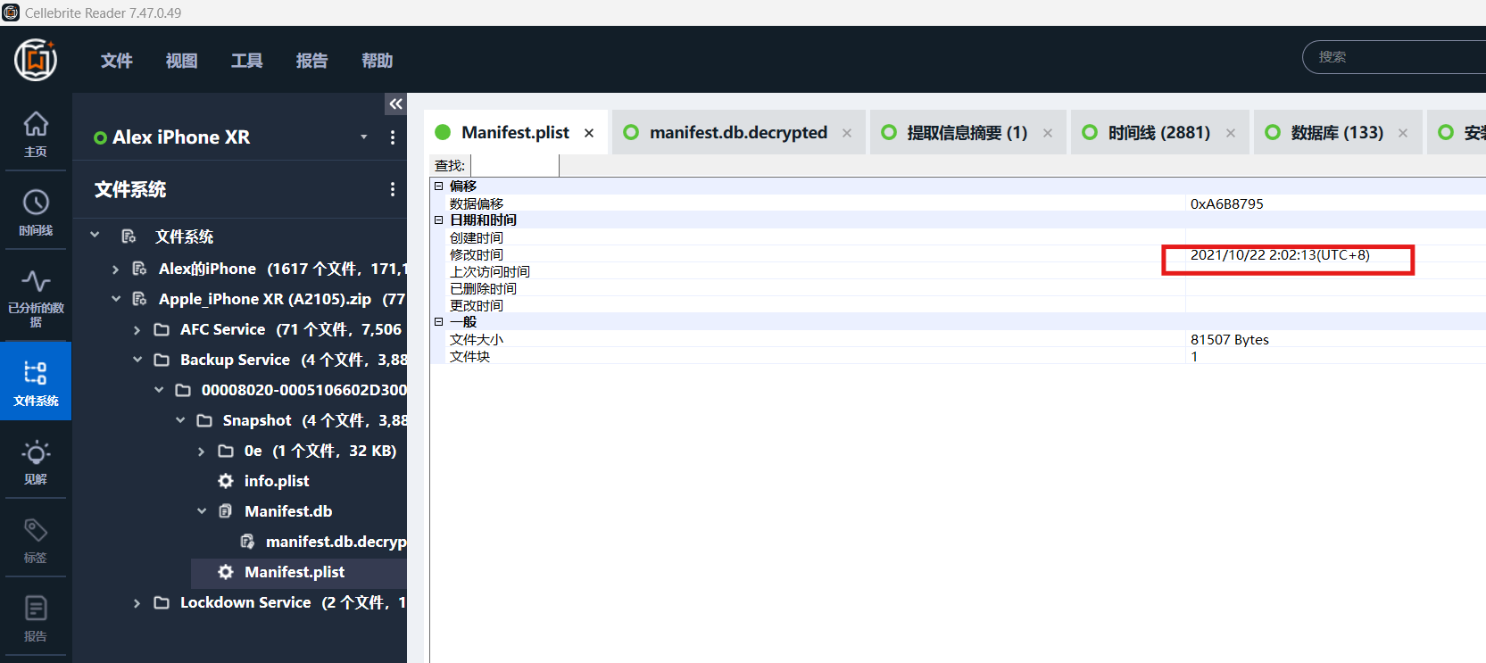Click the Alex的iPhone archive icon

tap(140, 269)
